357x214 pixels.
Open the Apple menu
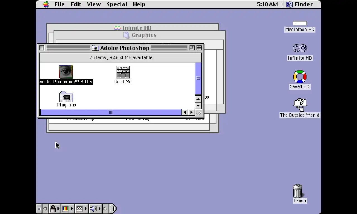click(46, 4)
